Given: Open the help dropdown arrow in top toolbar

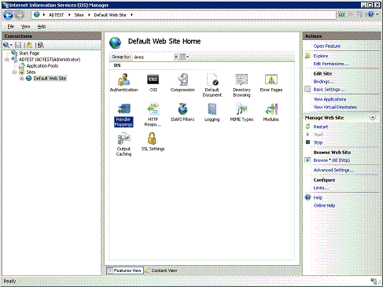Looking at the screenshot, I should pyautogui.click(x=377, y=14).
